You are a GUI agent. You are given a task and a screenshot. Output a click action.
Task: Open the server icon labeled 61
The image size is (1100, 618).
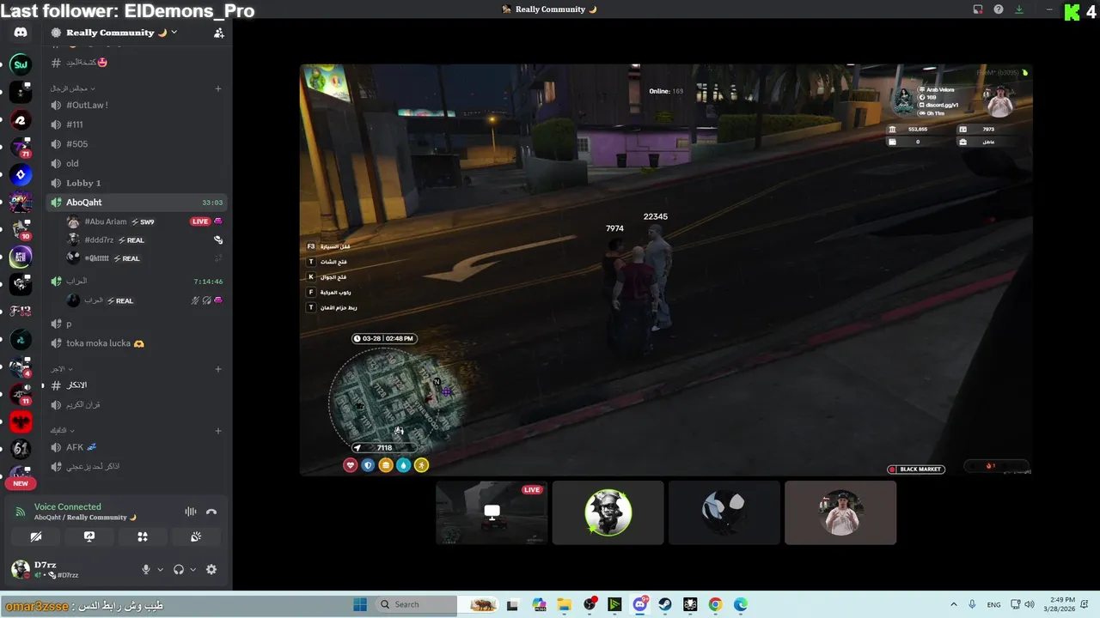pyautogui.click(x=21, y=449)
